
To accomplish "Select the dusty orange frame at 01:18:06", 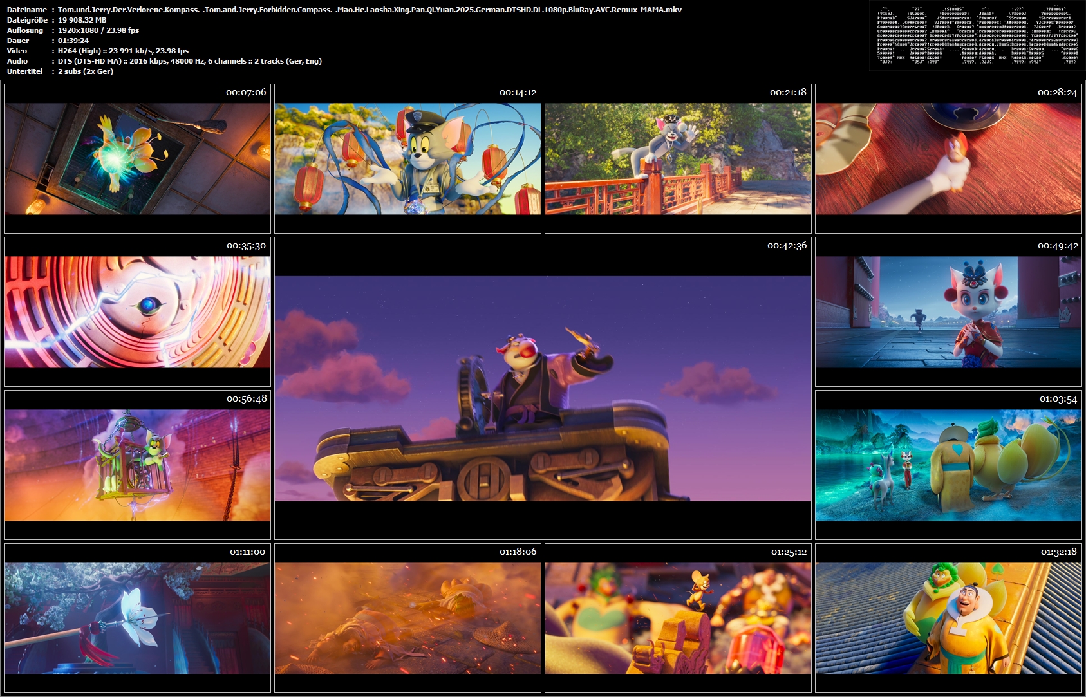I will tap(407, 618).
